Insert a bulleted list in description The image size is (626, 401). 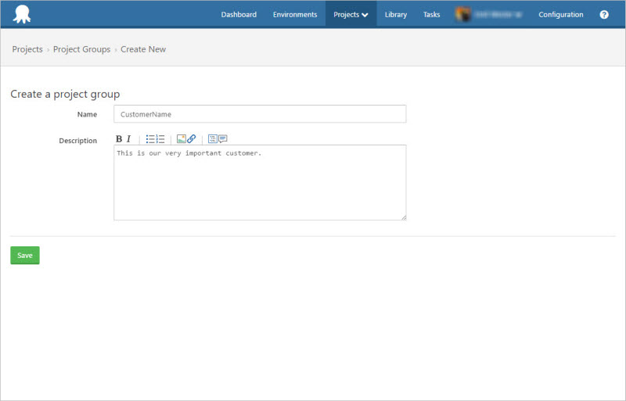[x=150, y=139]
